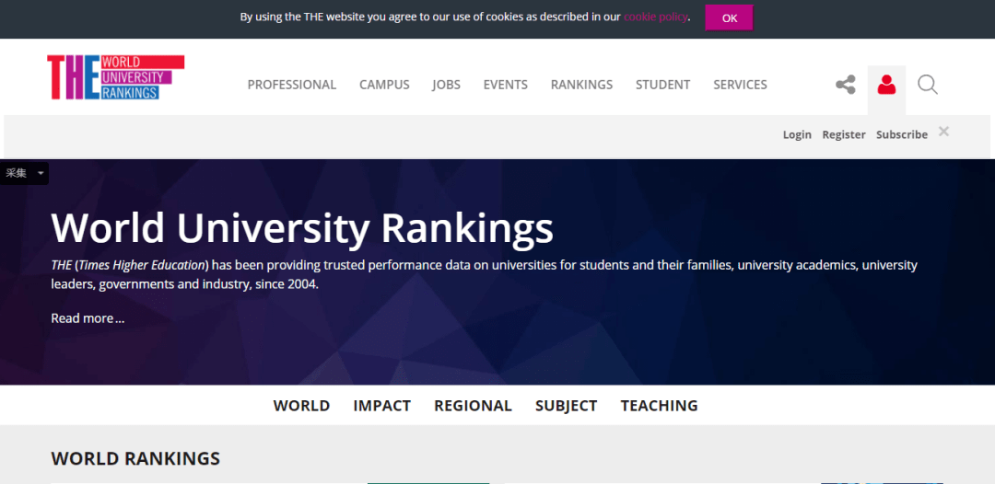Screen dimensions: 995x484
Task: Click the 采集 label
Action: point(17,173)
